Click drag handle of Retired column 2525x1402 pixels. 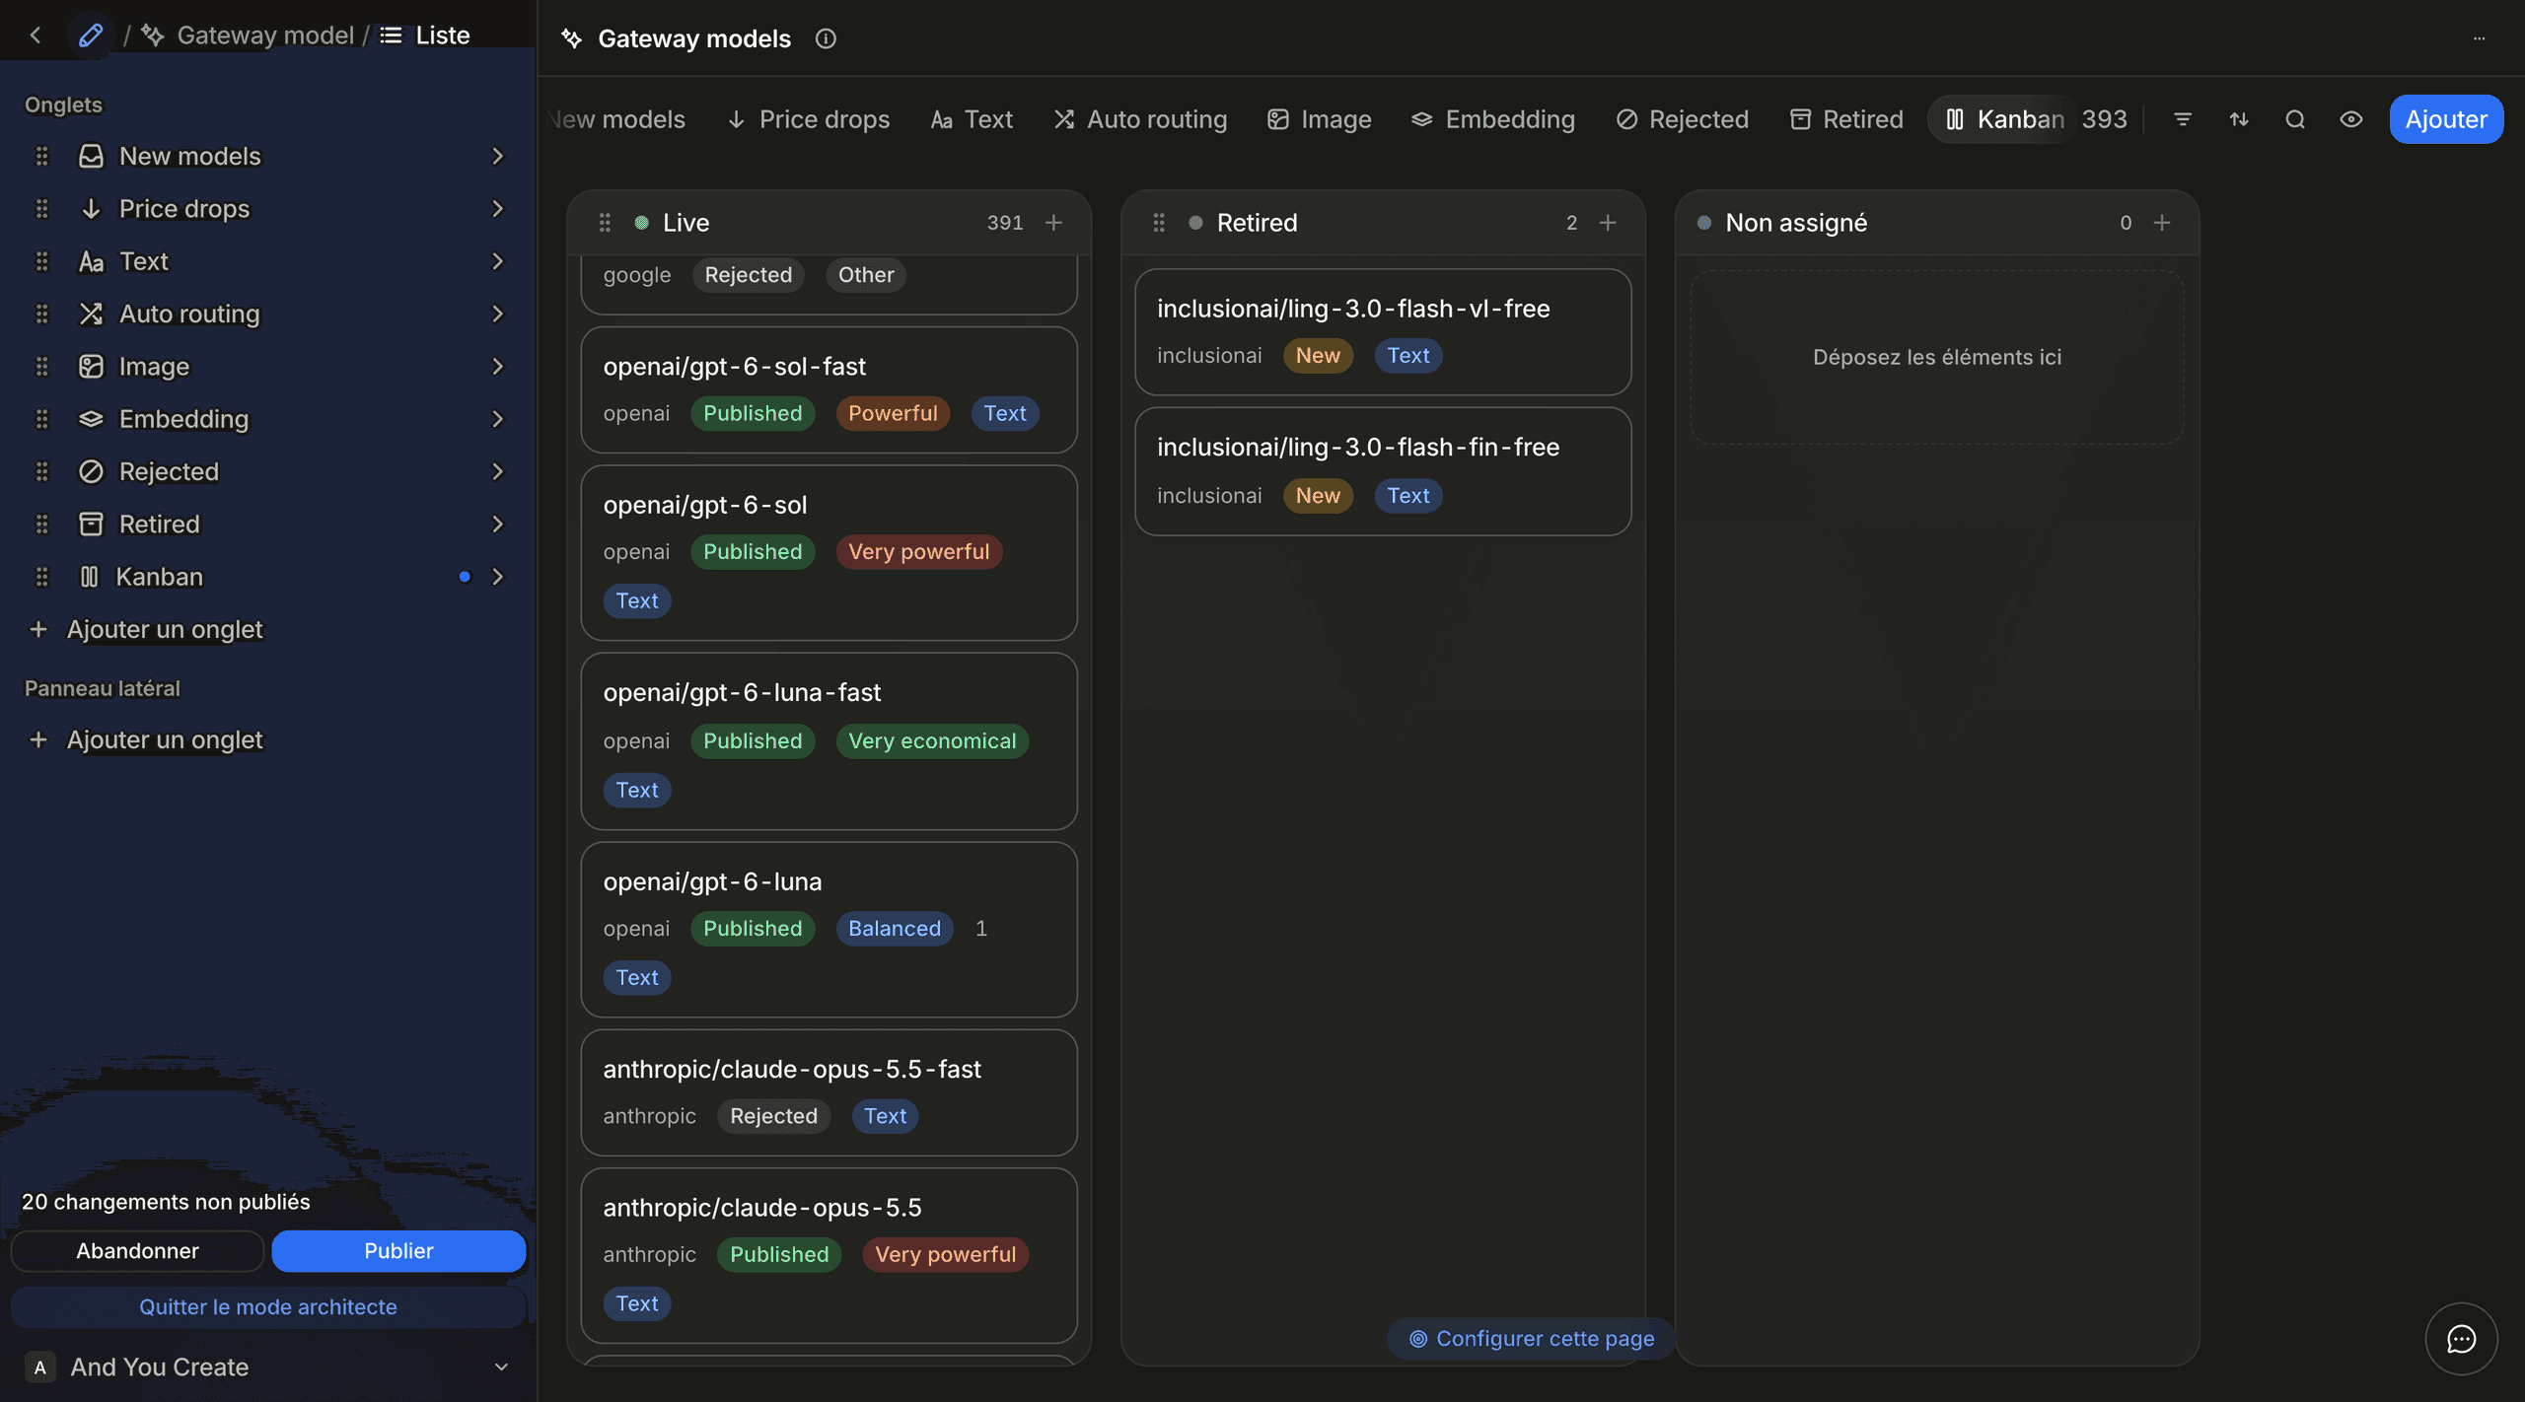coord(1159,223)
